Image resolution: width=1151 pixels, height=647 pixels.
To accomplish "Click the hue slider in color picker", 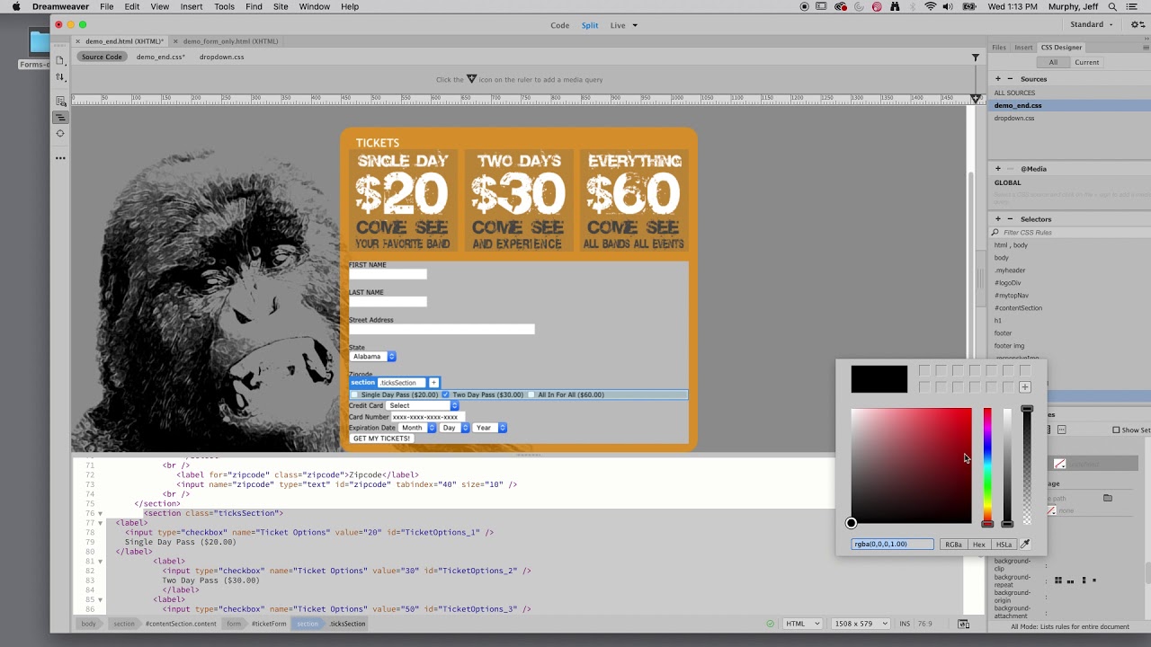I will tap(987, 466).
